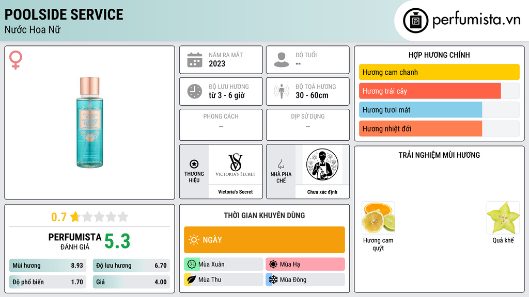
Task: Click the Hợp hương chính heading
Action: (439, 55)
